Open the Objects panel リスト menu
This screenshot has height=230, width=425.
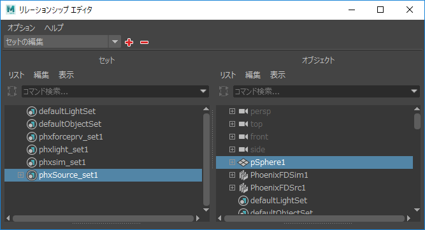coord(228,75)
